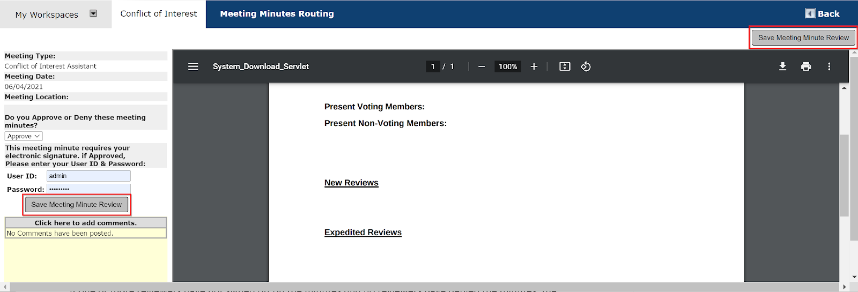Click the fit to page icon
The height and width of the screenshot is (292, 858).
565,66
